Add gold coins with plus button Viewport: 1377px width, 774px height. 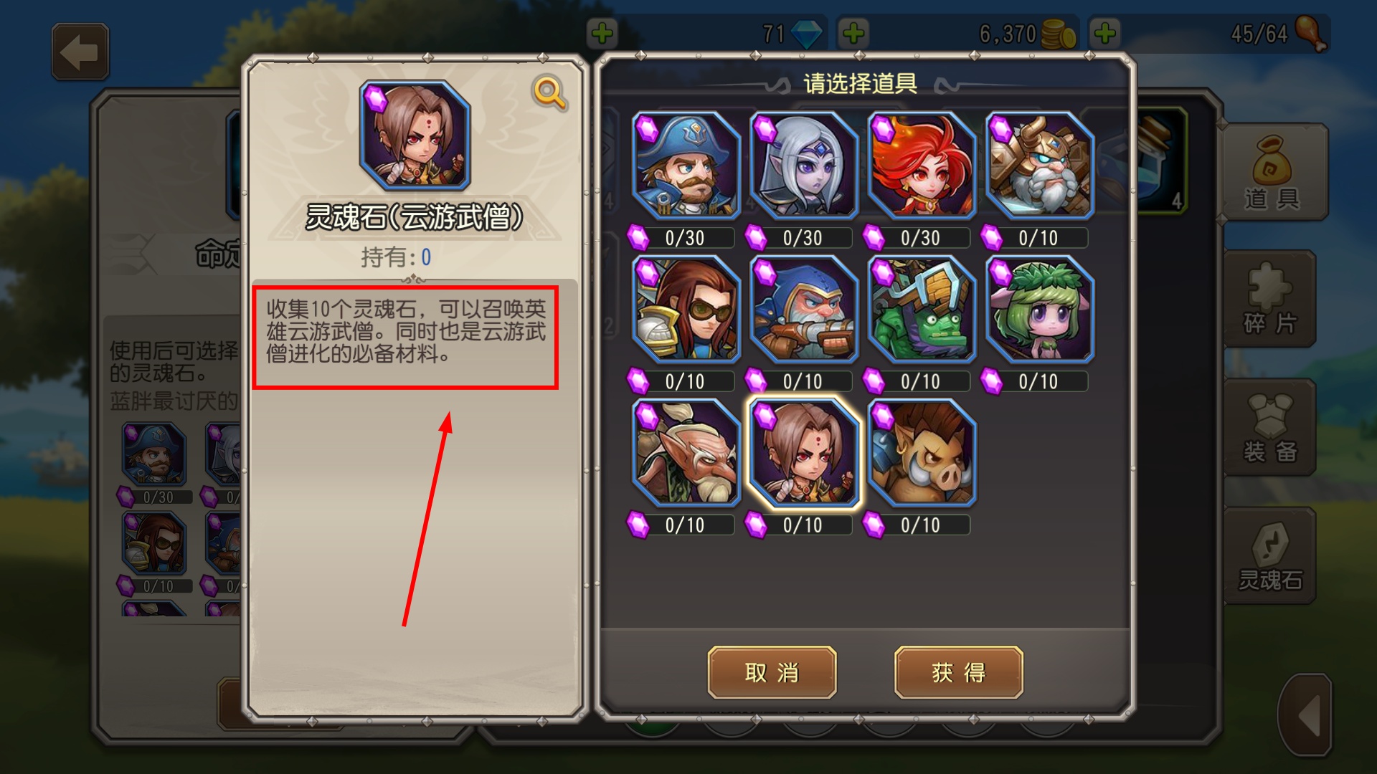pos(853,33)
